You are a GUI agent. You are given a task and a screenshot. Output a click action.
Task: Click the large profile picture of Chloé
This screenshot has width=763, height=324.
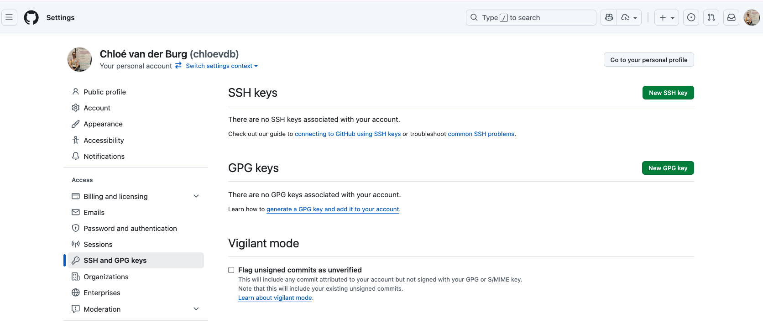coord(80,60)
